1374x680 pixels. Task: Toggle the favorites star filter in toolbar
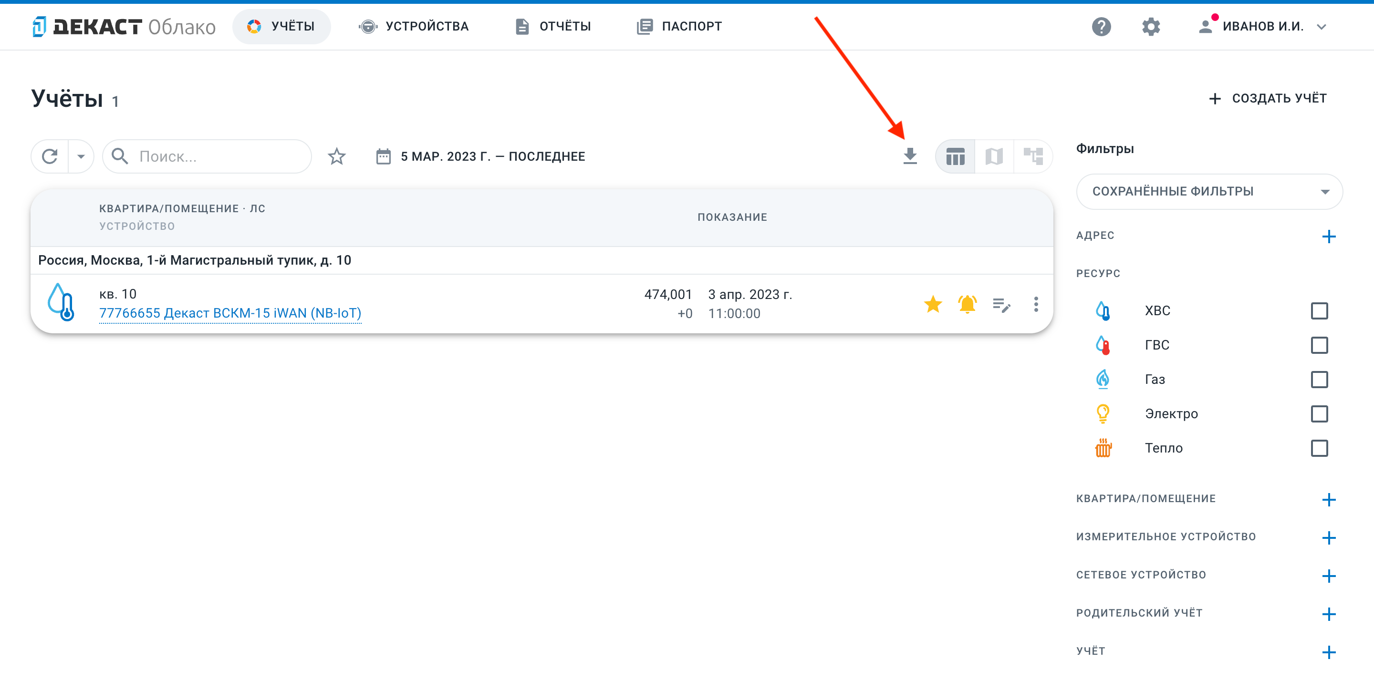click(x=336, y=156)
